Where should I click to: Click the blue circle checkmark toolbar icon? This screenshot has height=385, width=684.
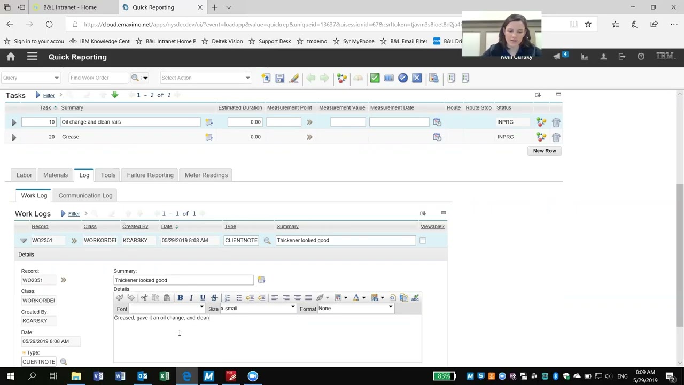click(x=403, y=78)
